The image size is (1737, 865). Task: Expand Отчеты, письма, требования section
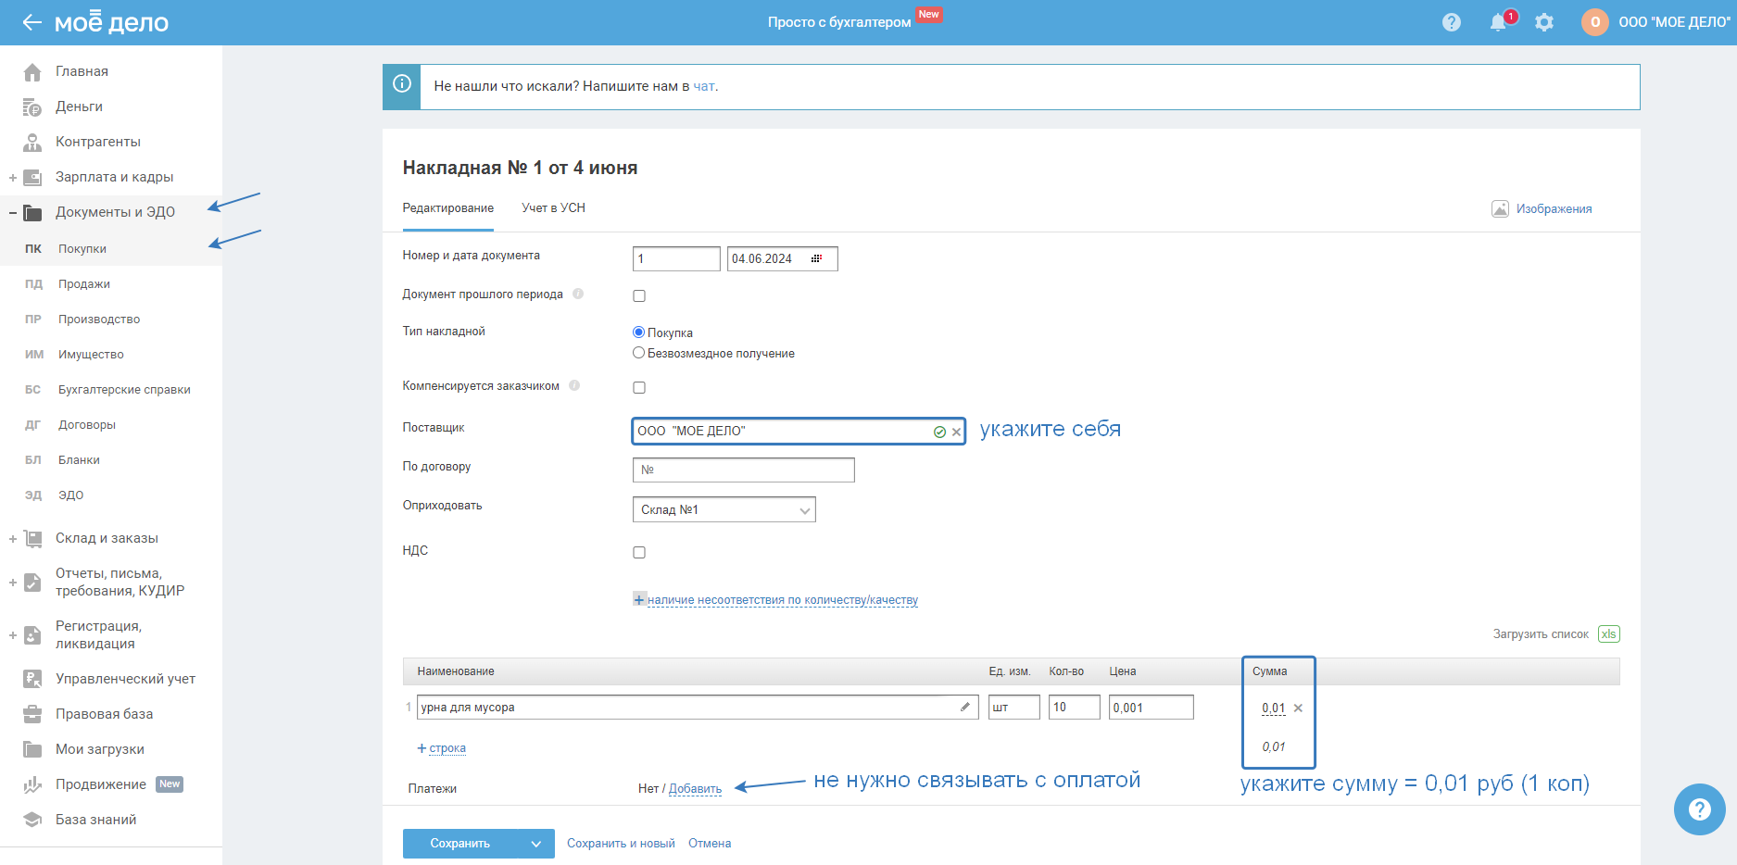pos(13,583)
